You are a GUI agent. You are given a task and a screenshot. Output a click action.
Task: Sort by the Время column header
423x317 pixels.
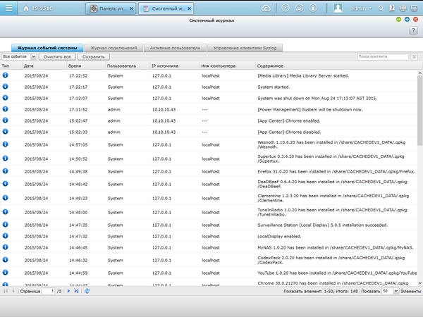[x=75, y=65]
